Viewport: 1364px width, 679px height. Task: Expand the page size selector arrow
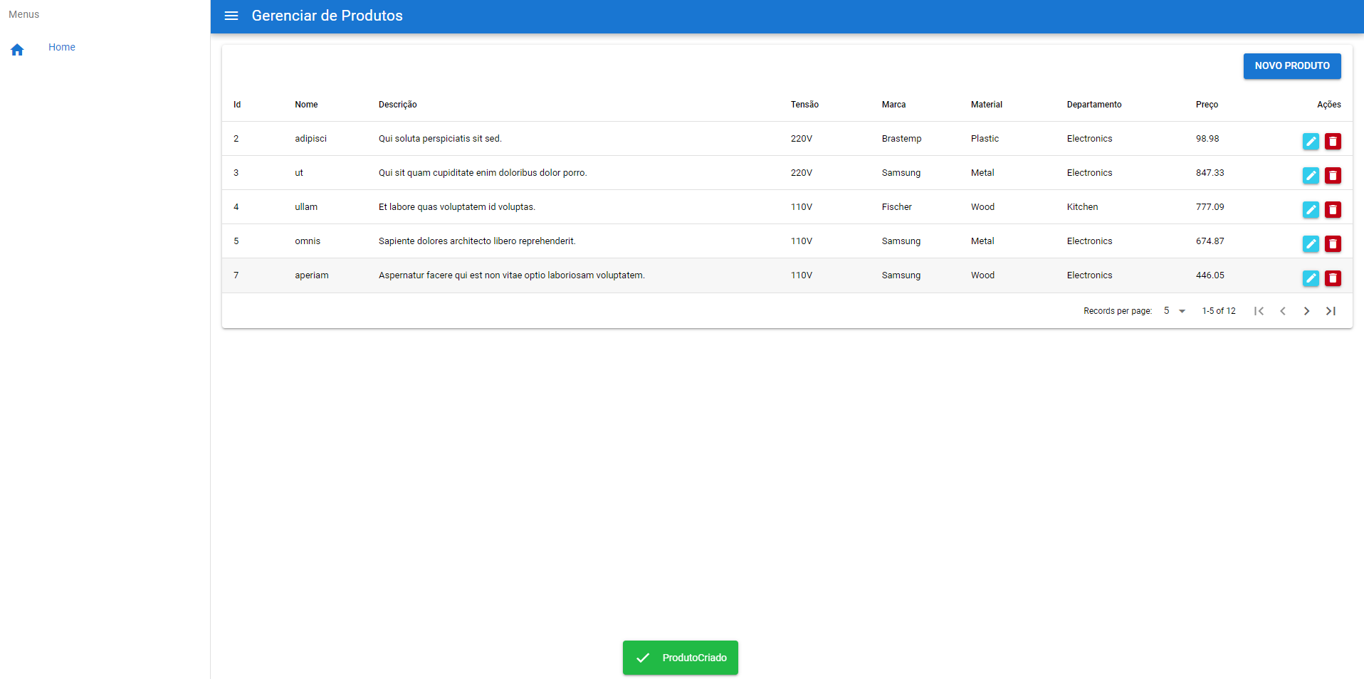[1182, 311]
